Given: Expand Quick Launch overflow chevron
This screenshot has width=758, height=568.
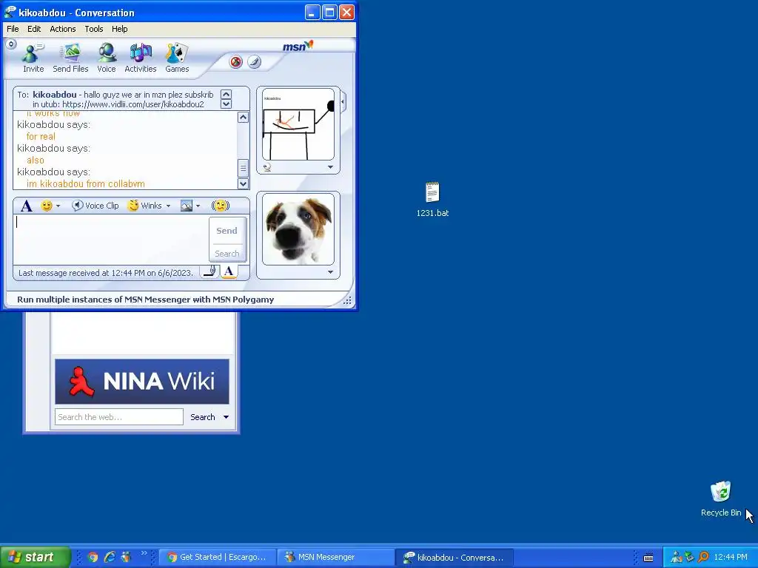Looking at the screenshot, I should point(144,553).
